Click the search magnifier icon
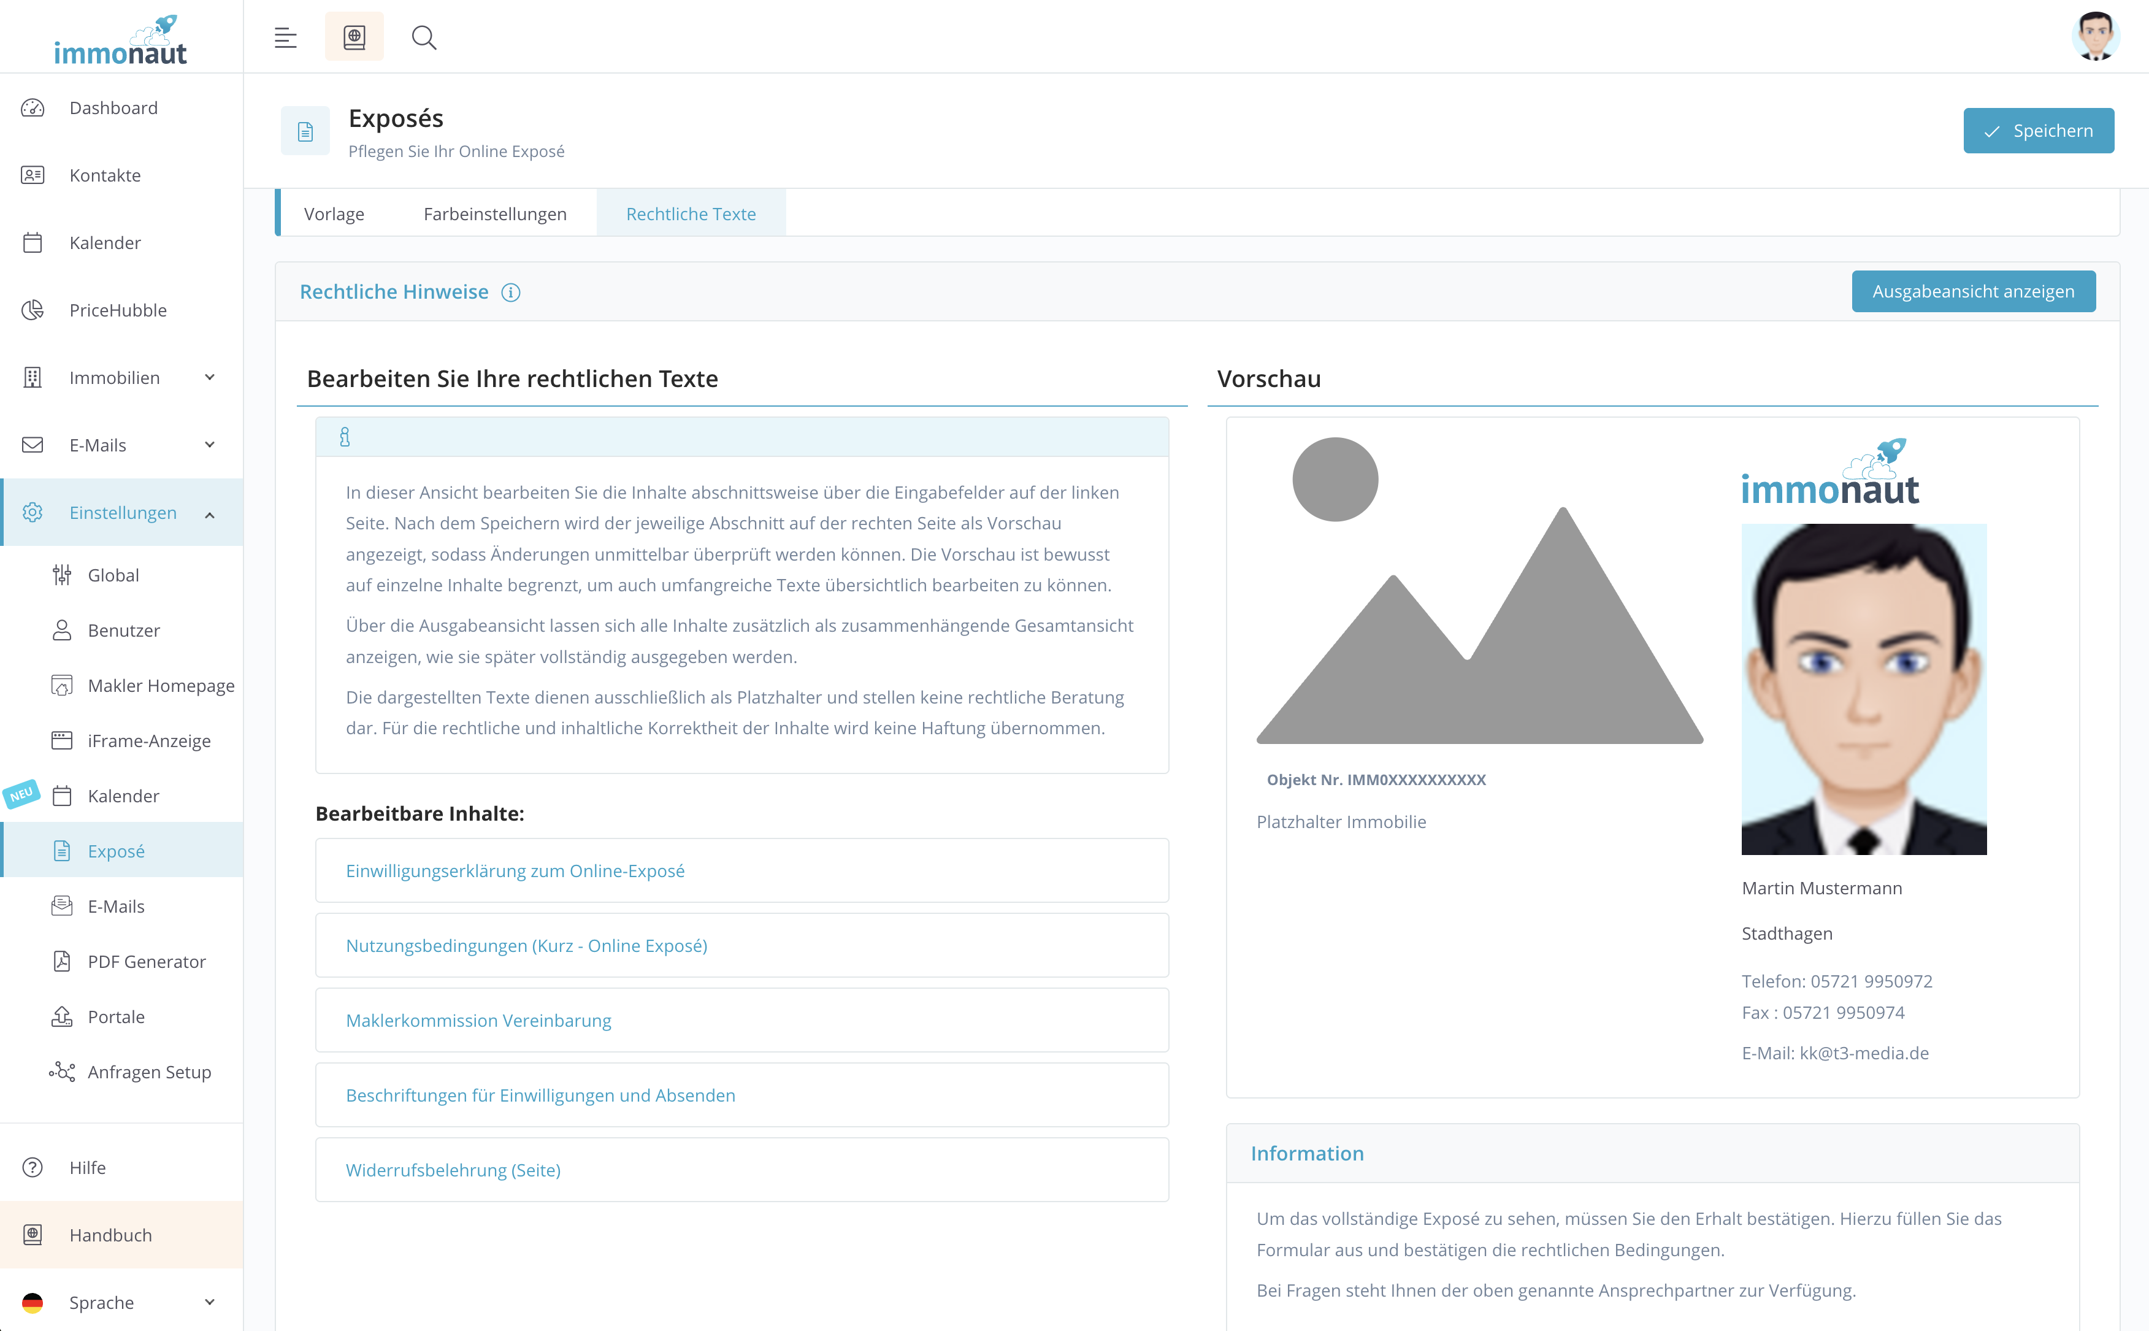This screenshot has height=1331, width=2149. point(424,37)
